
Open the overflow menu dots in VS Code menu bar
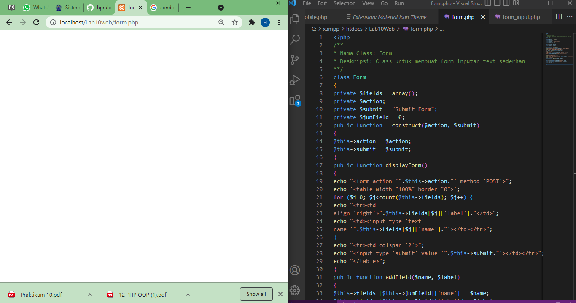pyautogui.click(x=415, y=3)
